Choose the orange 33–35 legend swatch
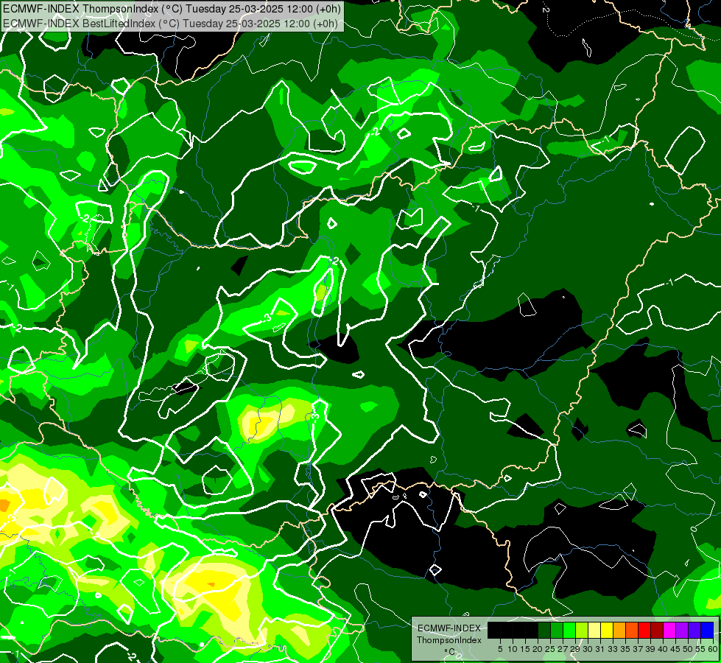The height and width of the screenshot is (663, 721). click(619, 630)
